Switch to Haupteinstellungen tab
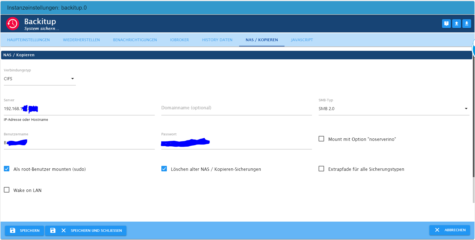475x240 pixels. [29, 40]
